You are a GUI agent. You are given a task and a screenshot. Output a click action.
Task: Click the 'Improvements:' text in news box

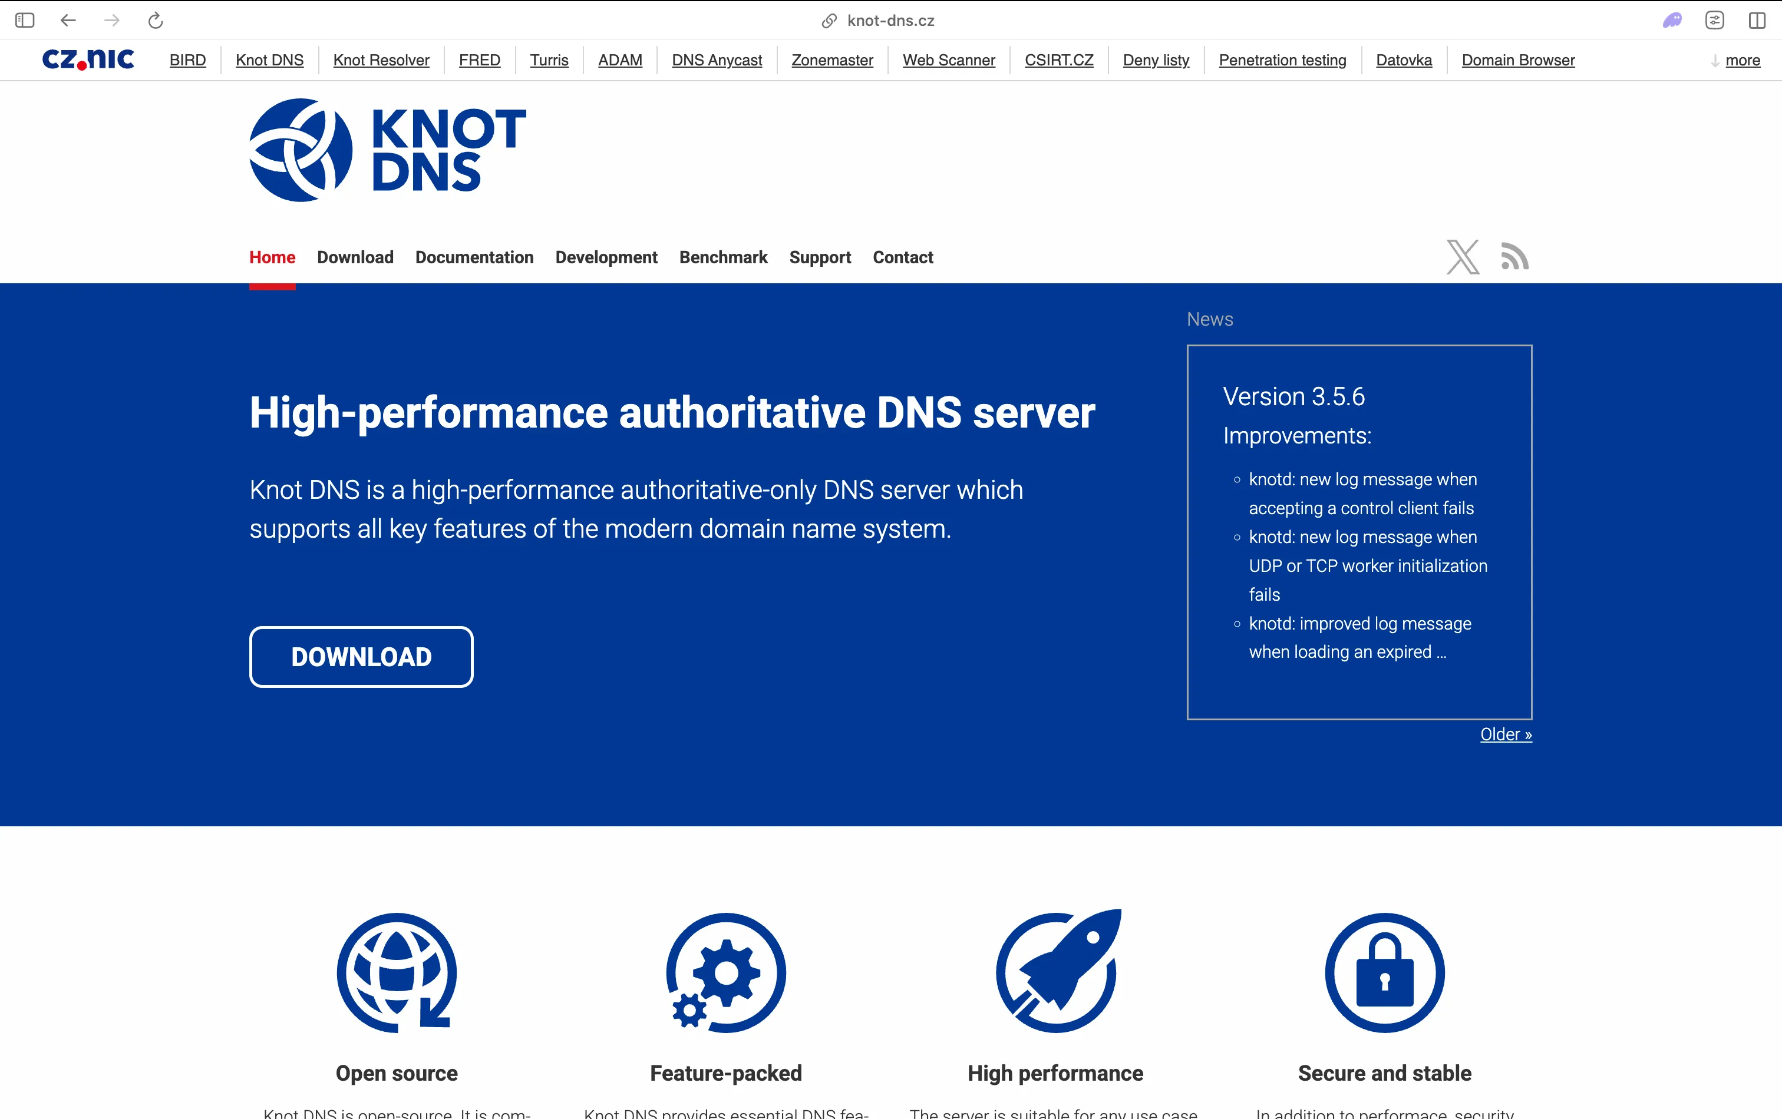[x=1297, y=436]
